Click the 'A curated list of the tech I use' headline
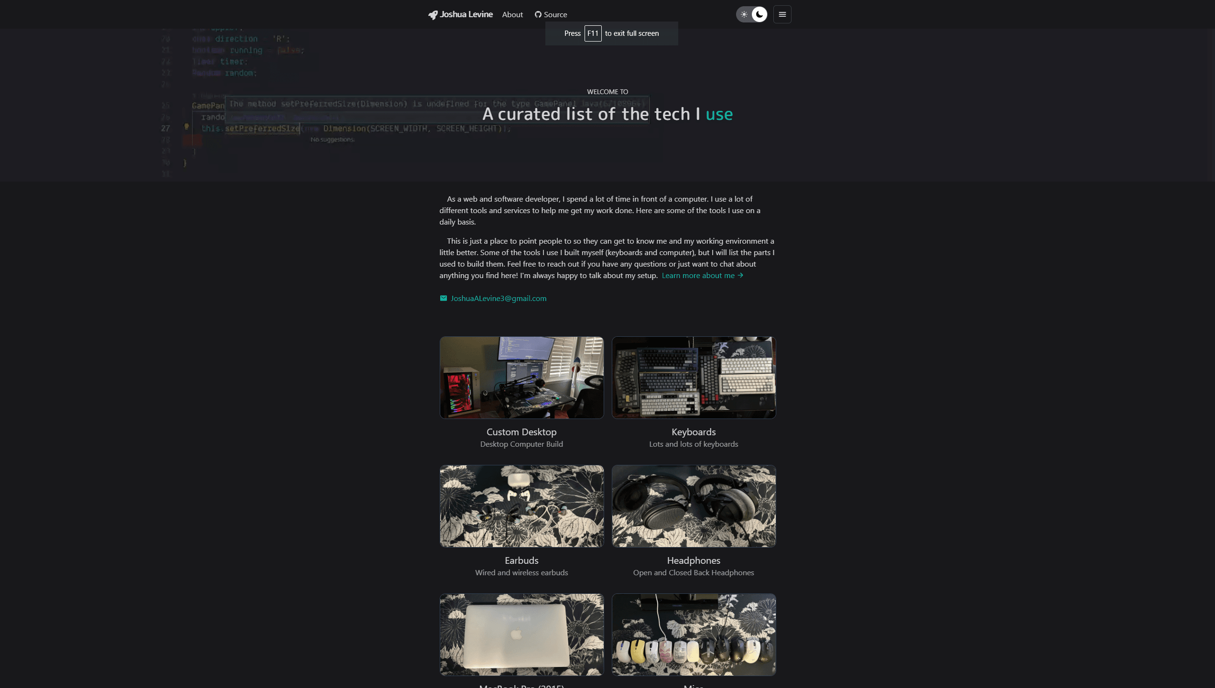This screenshot has width=1215, height=688. (x=607, y=114)
